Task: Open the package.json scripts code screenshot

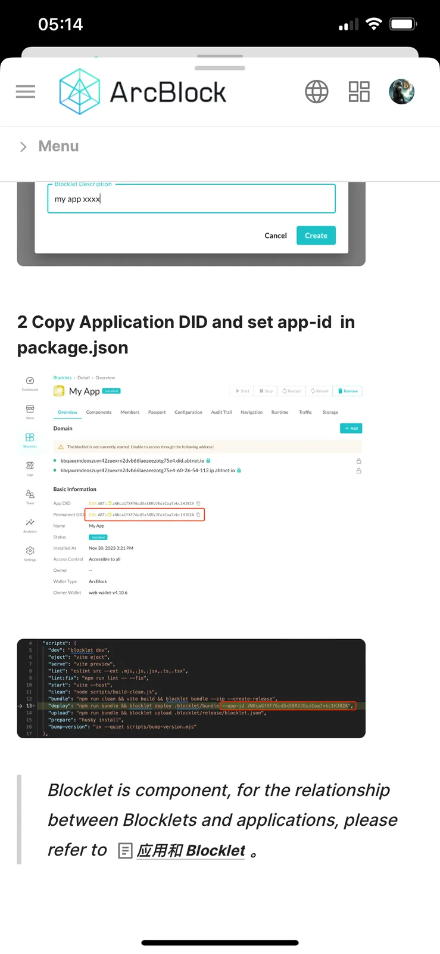Action: pos(191,689)
